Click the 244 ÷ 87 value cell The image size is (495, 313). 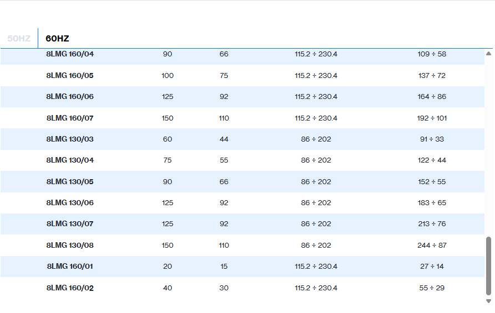(x=431, y=245)
